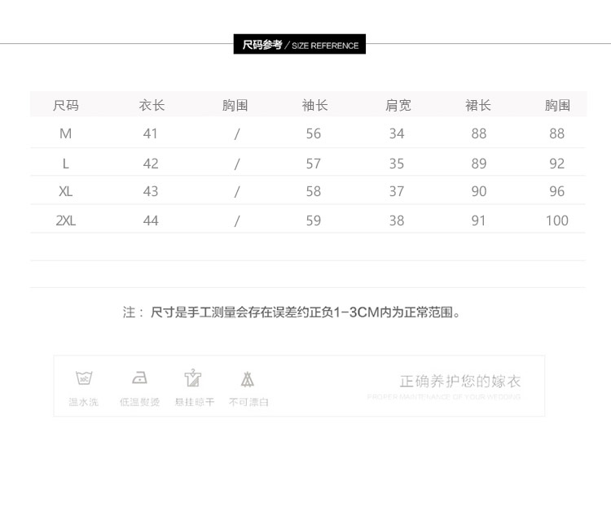Image resolution: width=611 pixels, height=511 pixels.
Task: Click 袖长 value 59 in 2XL row
Action: 314,221
